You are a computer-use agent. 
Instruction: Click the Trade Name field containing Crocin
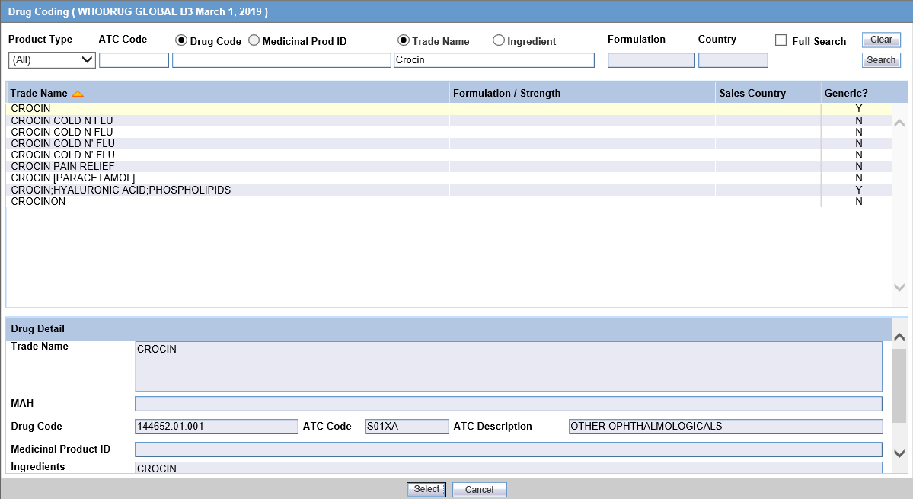493,59
